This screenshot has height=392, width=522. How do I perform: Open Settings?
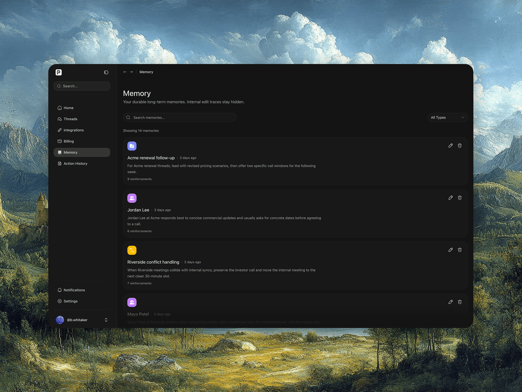(x=82, y=301)
